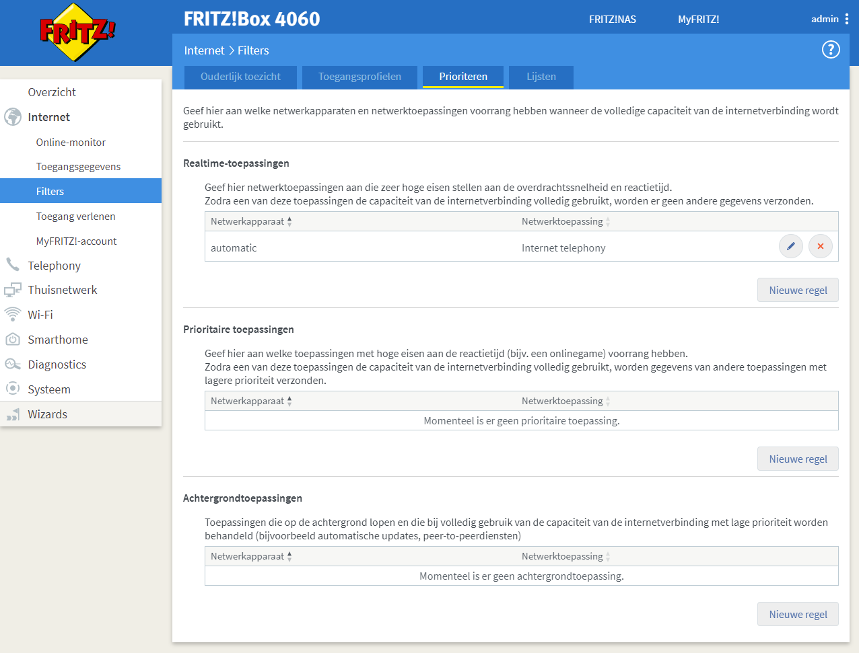Switch to the Toegangsprofielen tab

coord(359,77)
